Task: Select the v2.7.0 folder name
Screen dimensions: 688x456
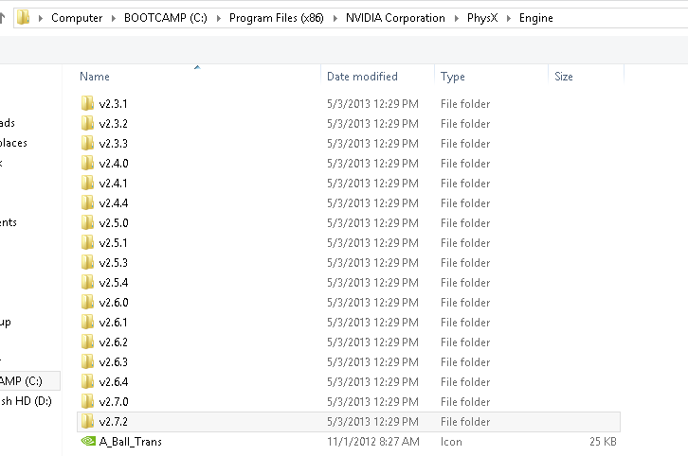Action: (x=114, y=402)
